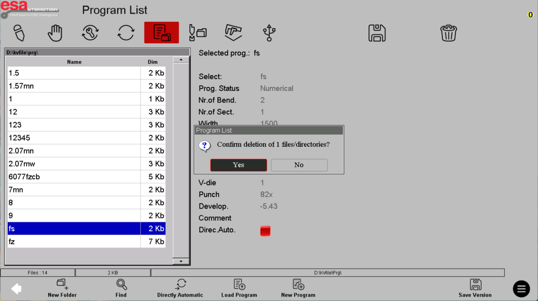Viewport: 538px width, 301px height.
Task: Click the question mark dialog icon
Action: tap(205, 145)
